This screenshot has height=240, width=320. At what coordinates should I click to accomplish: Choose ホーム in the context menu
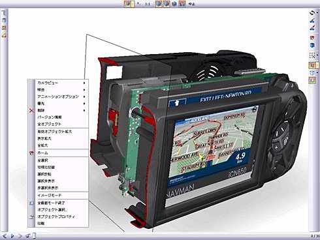58,153
